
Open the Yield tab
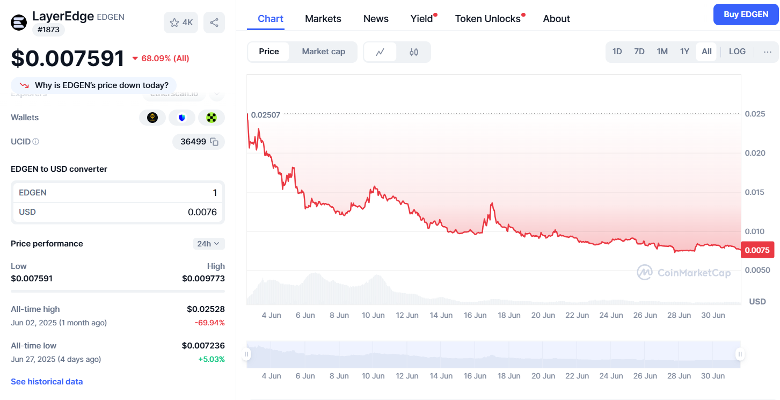[422, 19]
